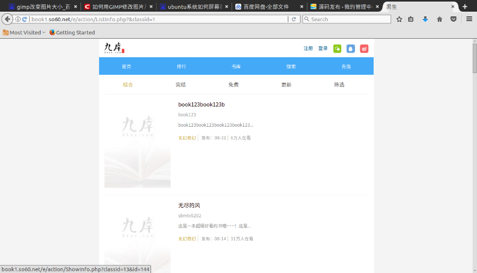Save the page to Pocket
The height and width of the screenshot is (273, 477).
pos(453,19)
